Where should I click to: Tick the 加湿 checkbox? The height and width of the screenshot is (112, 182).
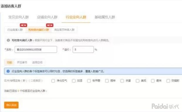point(74,81)
